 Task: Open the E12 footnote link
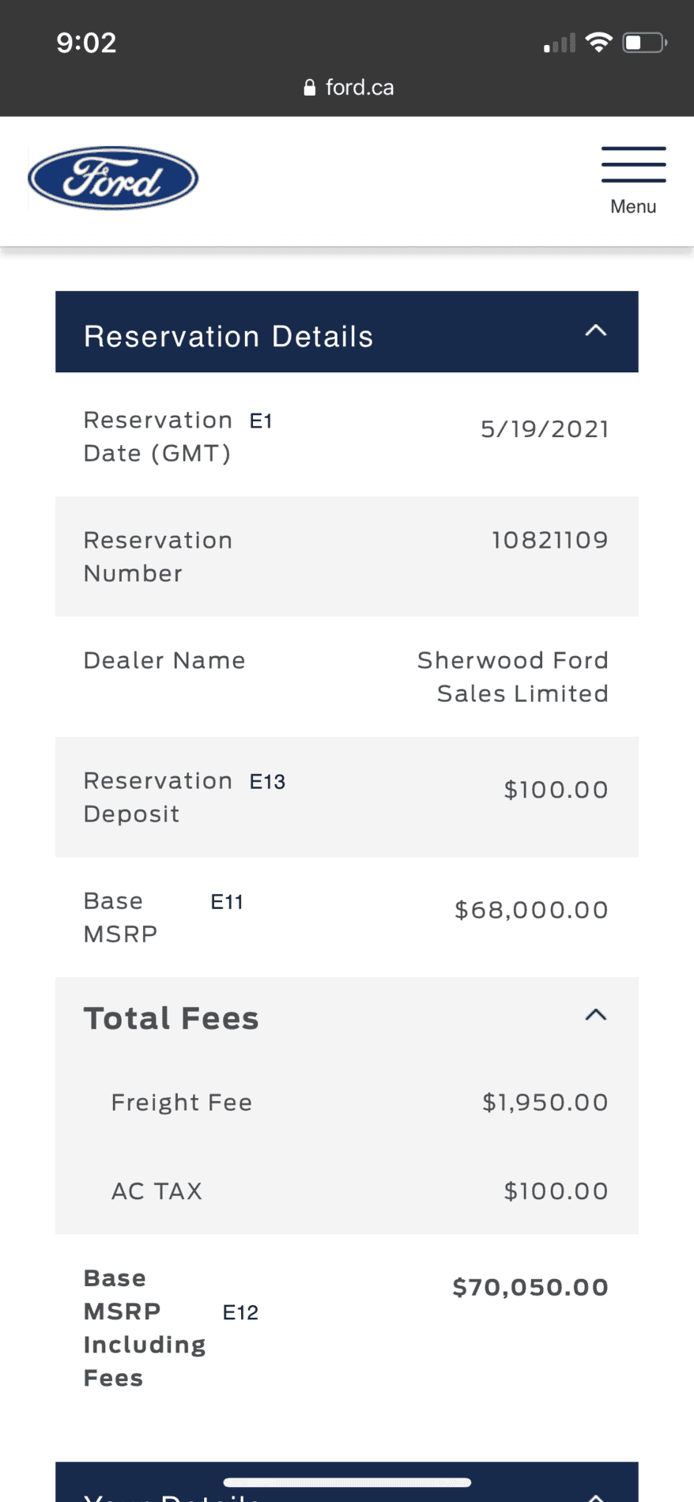[240, 1313]
